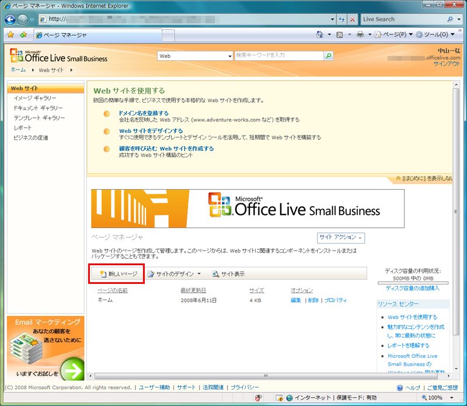The image size is (467, 406).
Task: Click the RSS feeds icon
Action: tap(340, 35)
